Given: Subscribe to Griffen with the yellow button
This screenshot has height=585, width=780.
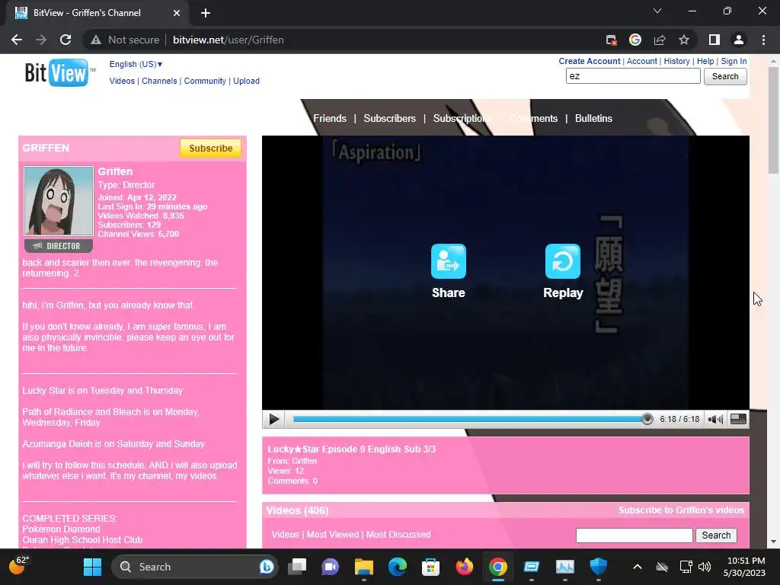Looking at the screenshot, I should [x=210, y=149].
